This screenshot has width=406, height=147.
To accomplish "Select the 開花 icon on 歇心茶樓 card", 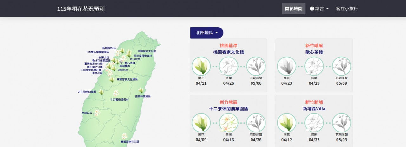I will click(x=287, y=66).
